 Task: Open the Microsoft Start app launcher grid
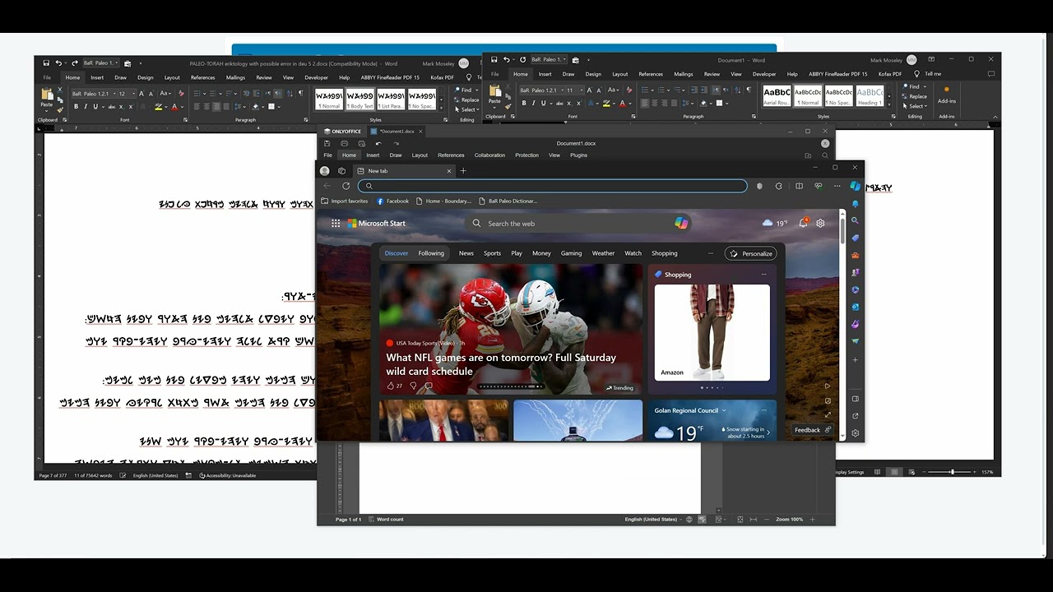[x=336, y=223]
